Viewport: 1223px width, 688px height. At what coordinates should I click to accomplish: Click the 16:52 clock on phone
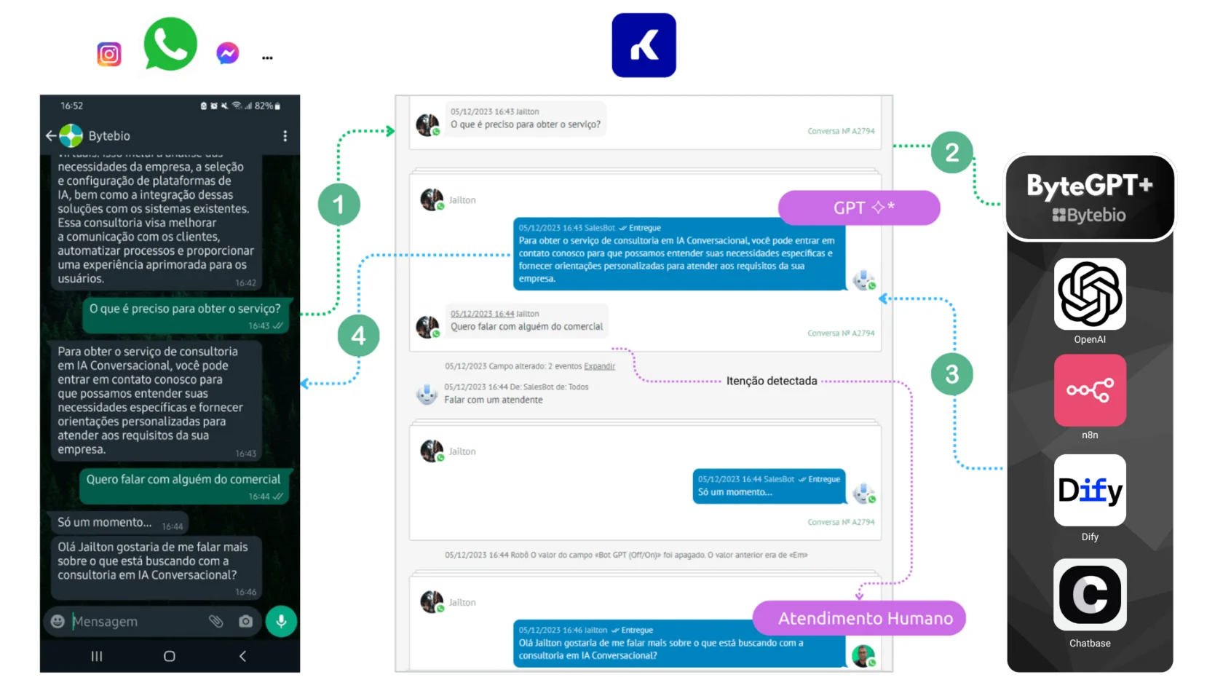pyautogui.click(x=71, y=106)
